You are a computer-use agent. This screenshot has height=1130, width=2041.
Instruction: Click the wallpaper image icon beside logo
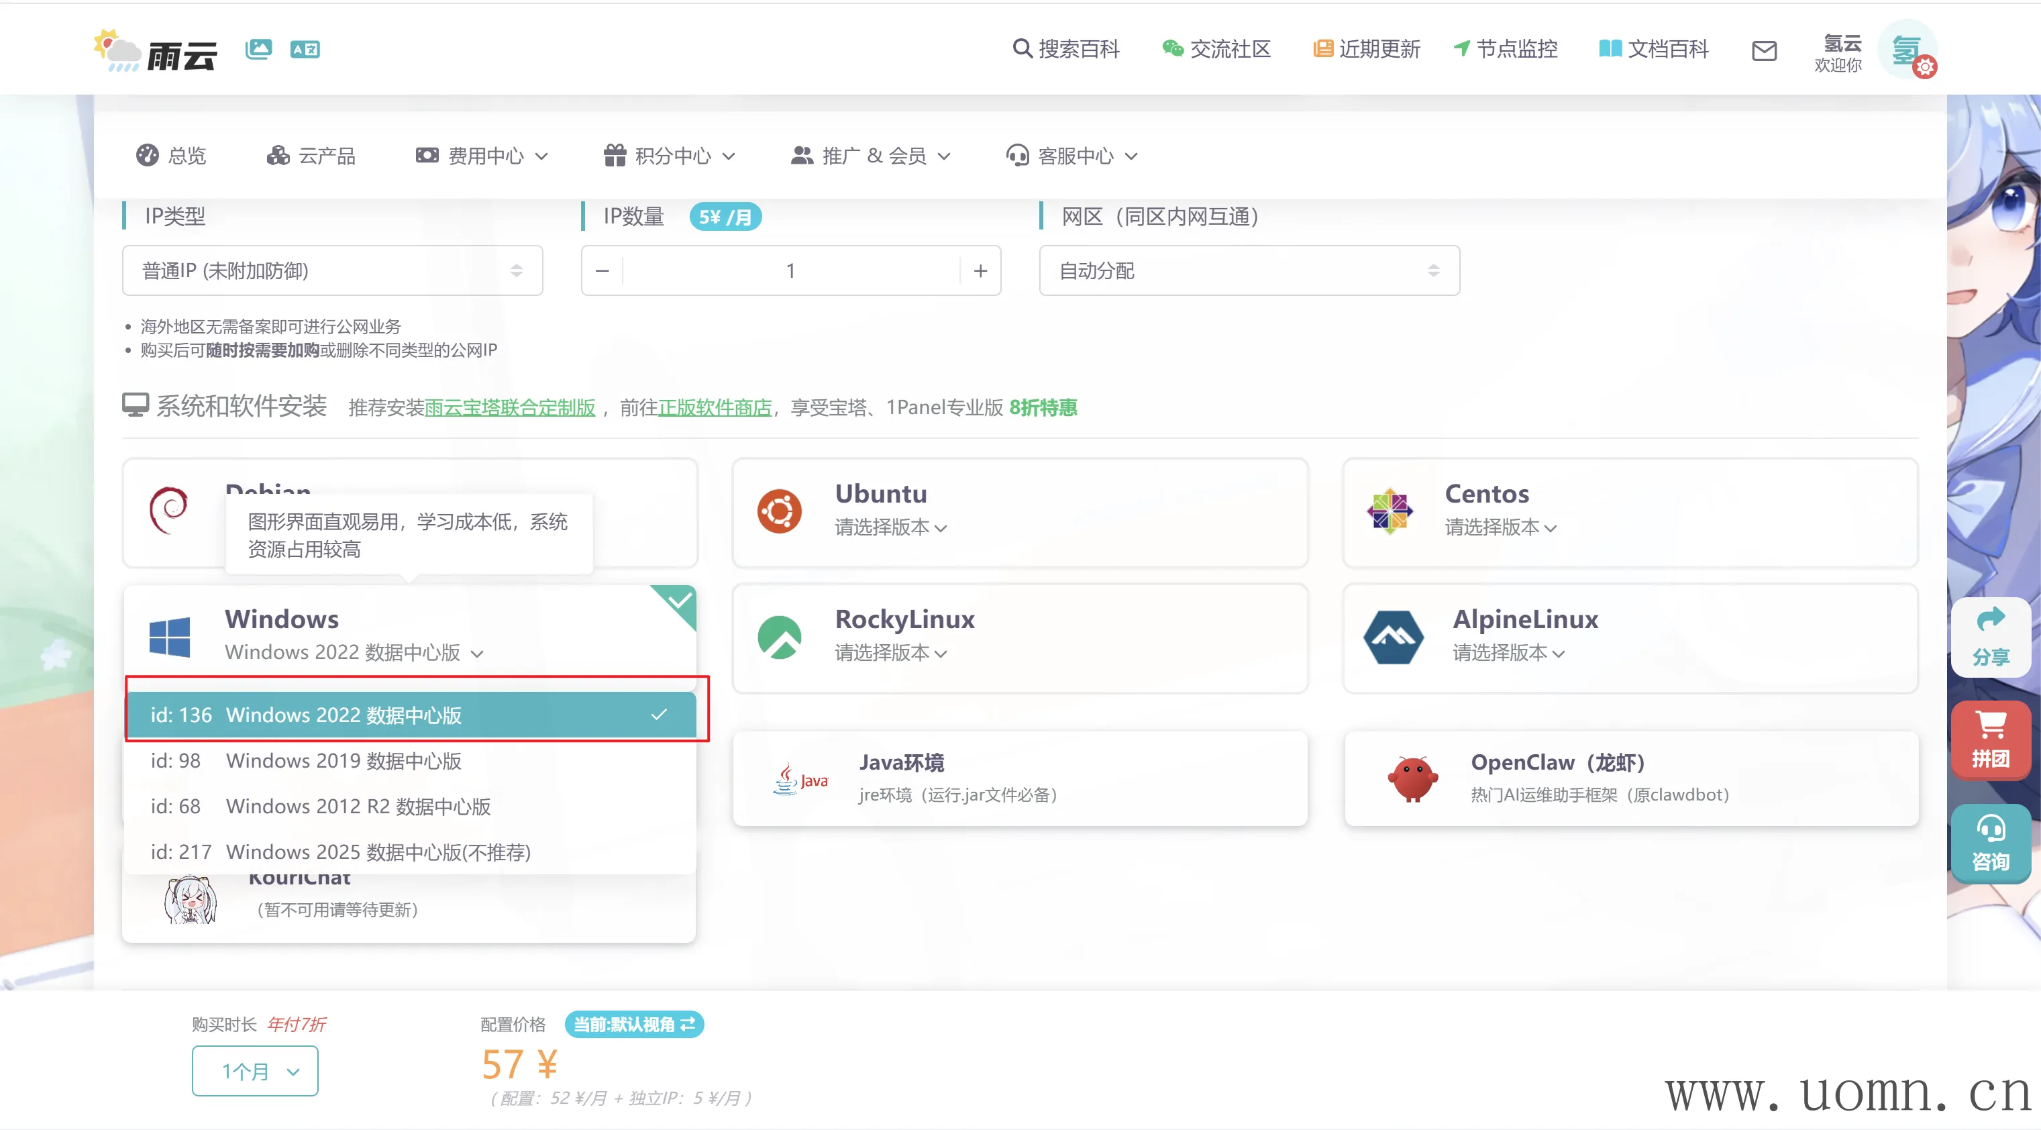(258, 49)
